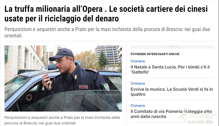The image size is (219, 126).
Task: Click the main headline 'La truffa milionaria all'Opera'
Action: [x=106, y=14]
